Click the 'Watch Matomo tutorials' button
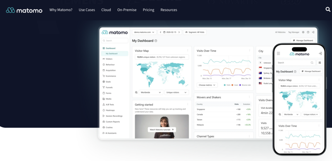Image resolution: width=332 pixels, height=161 pixels. (162, 130)
